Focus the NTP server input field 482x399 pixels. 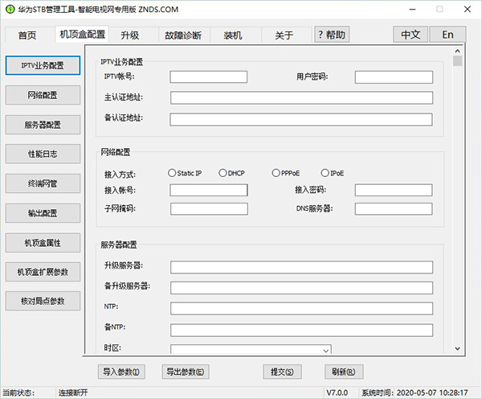click(301, 308)
